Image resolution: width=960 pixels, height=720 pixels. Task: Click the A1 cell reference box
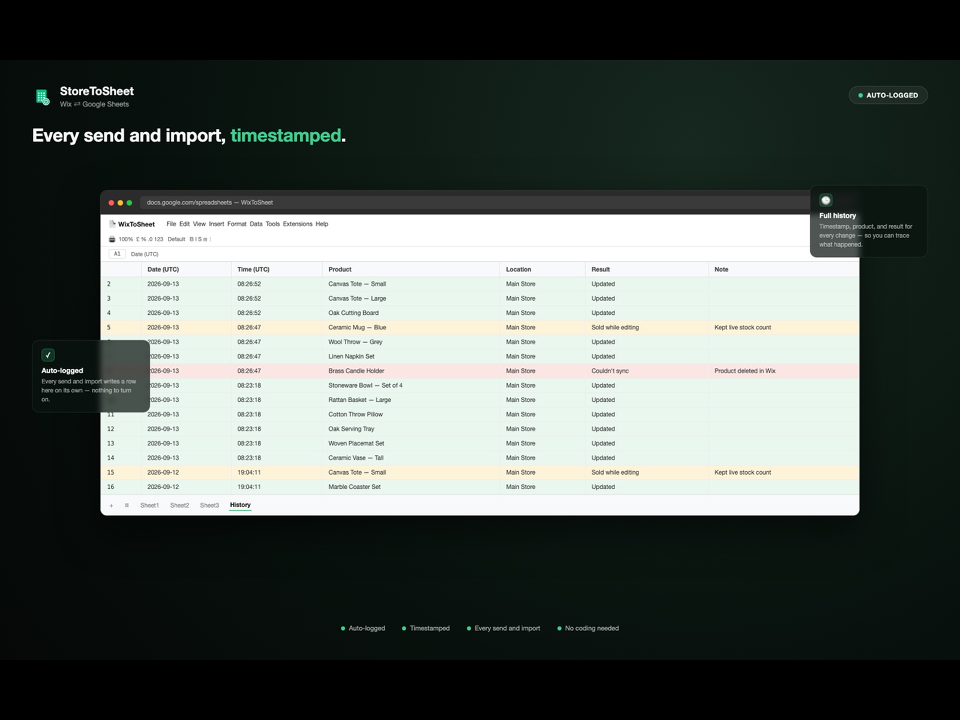click(117, 254)
